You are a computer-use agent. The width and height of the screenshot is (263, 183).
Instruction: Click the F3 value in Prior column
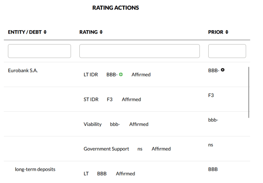point(211,95)
